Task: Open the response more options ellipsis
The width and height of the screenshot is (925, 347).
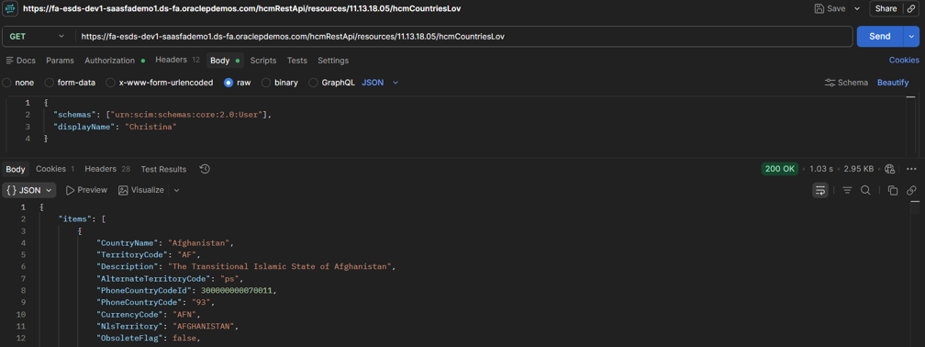Action: [x=911, y=169]
